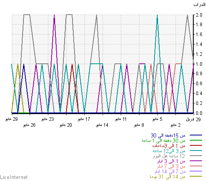
Task: Select legend text 'من 7 الى 14 ايام'
Action: coord(170,171)
